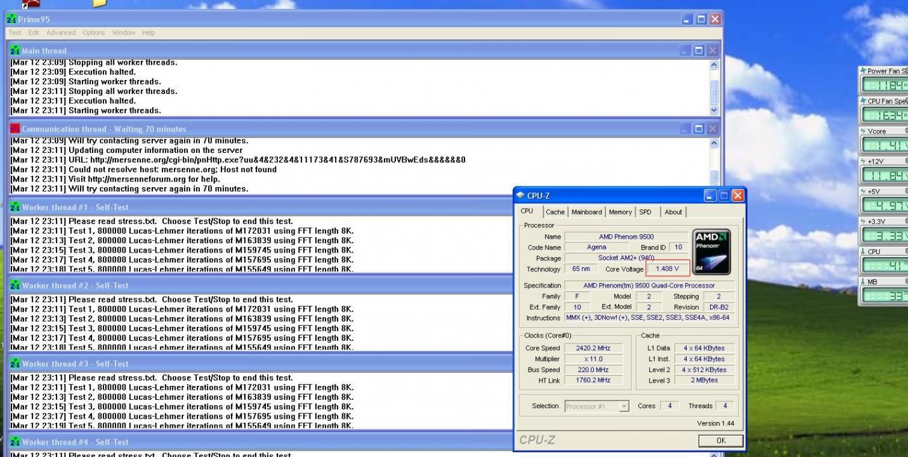The image size is (908, 457).
Task: Click the CPU 41 degree readout
Action: point(885,265)
